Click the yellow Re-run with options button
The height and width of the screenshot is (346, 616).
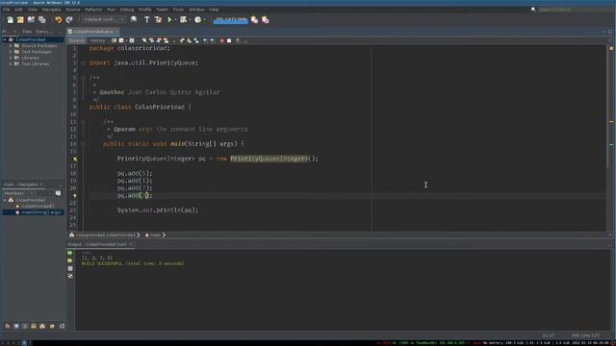click(x=70, y=260)
